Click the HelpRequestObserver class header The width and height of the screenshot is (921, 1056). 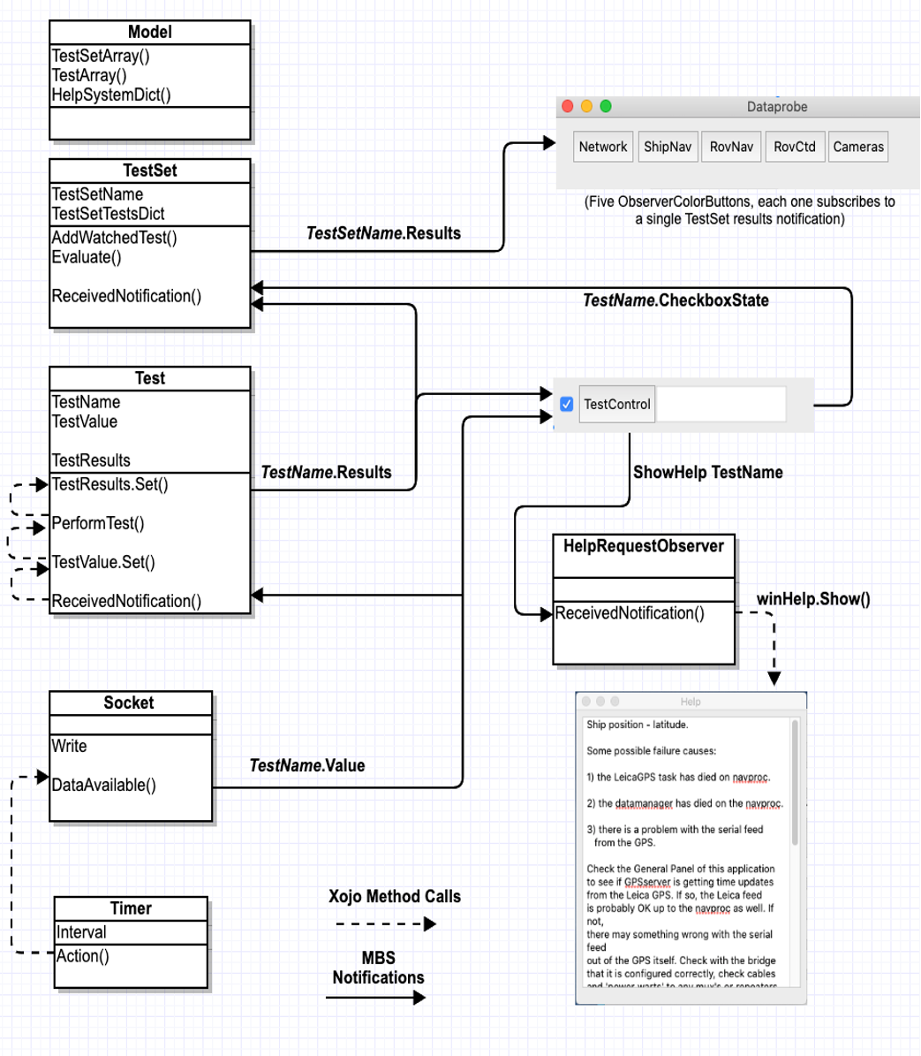click(643, 546)
